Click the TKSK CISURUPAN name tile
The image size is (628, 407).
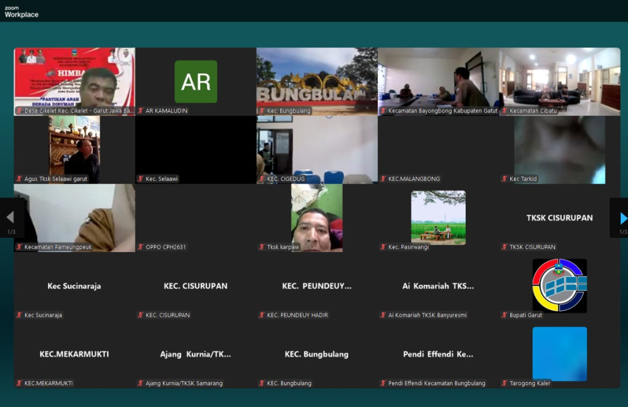point(560,218)
